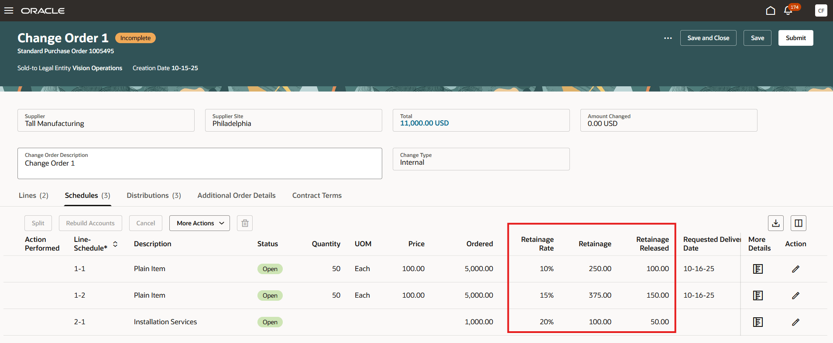Click the Open status of schedule 2-1
This screenshot has width=833, height=343.
(270, 322)
